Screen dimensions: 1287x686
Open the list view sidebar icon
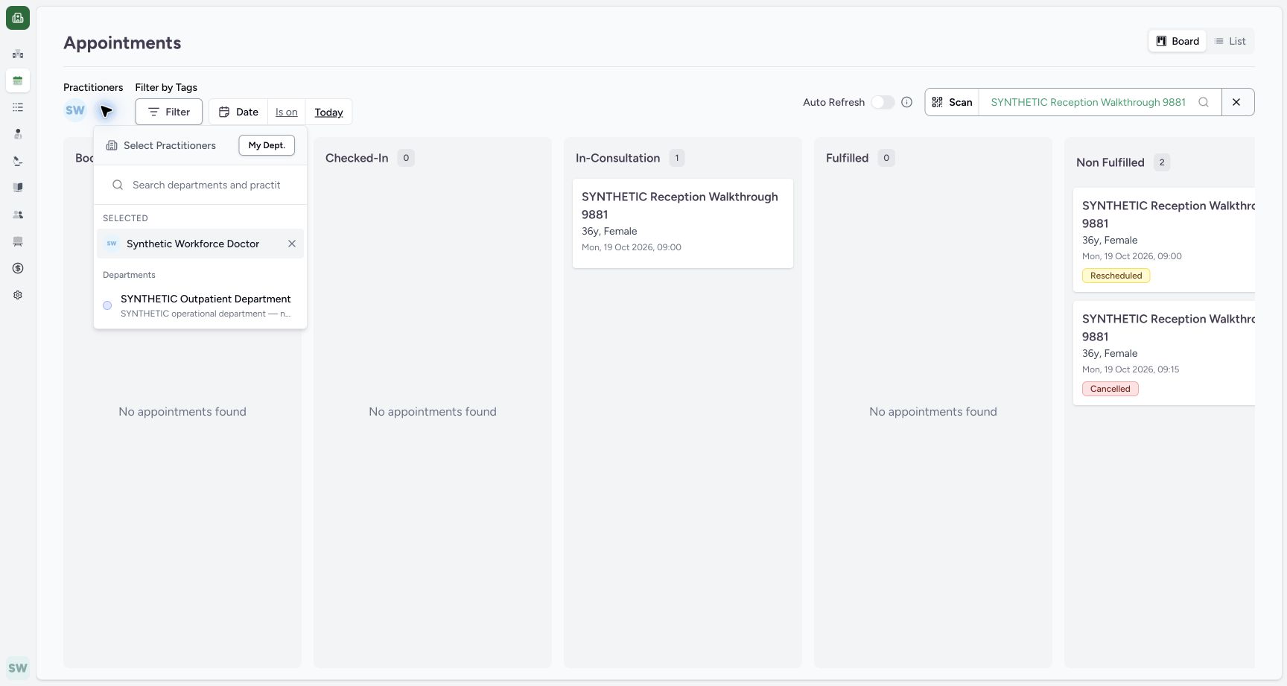[18, 107]
